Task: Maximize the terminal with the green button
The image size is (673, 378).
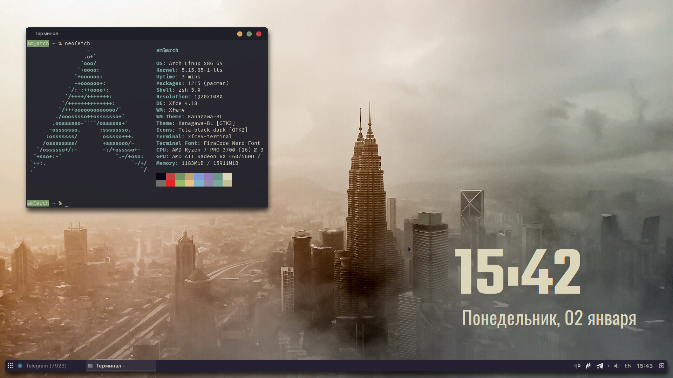Action: tap(249, 34)
